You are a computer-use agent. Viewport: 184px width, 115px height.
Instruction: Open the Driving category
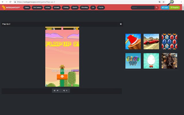pos(66,7)
